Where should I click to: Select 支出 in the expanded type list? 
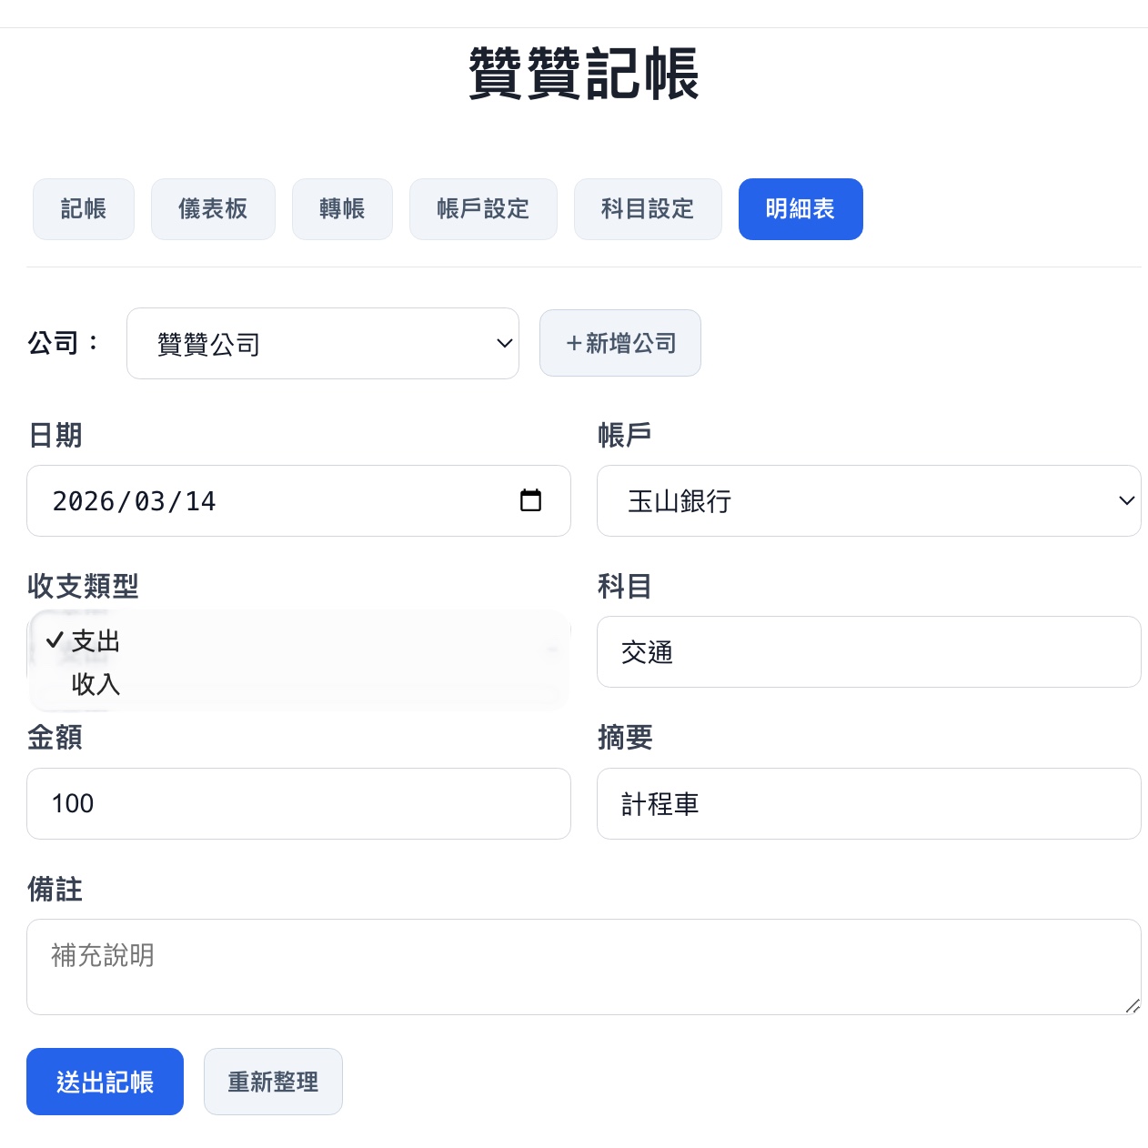coord(96,640)
